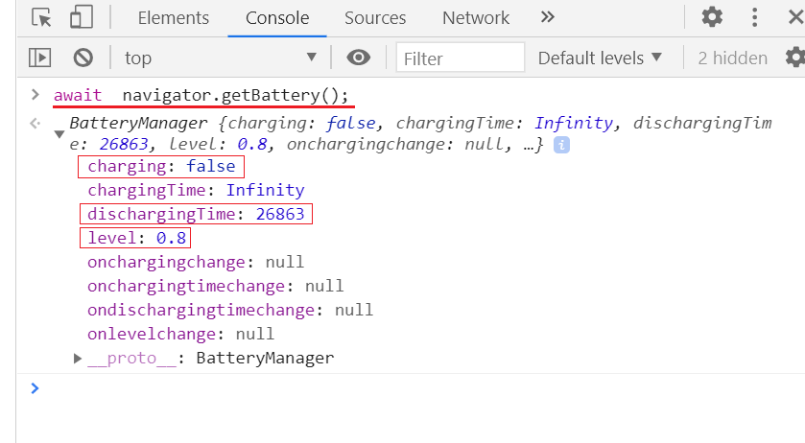Collapse the BatteryManager object

pyautogui.click(x=59, y=134)
